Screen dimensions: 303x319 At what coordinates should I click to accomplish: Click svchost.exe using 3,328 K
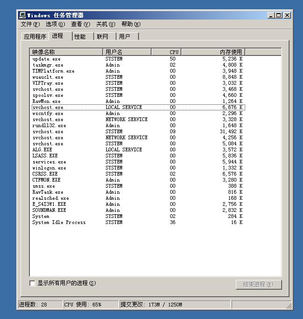click(x=138, y=119)
